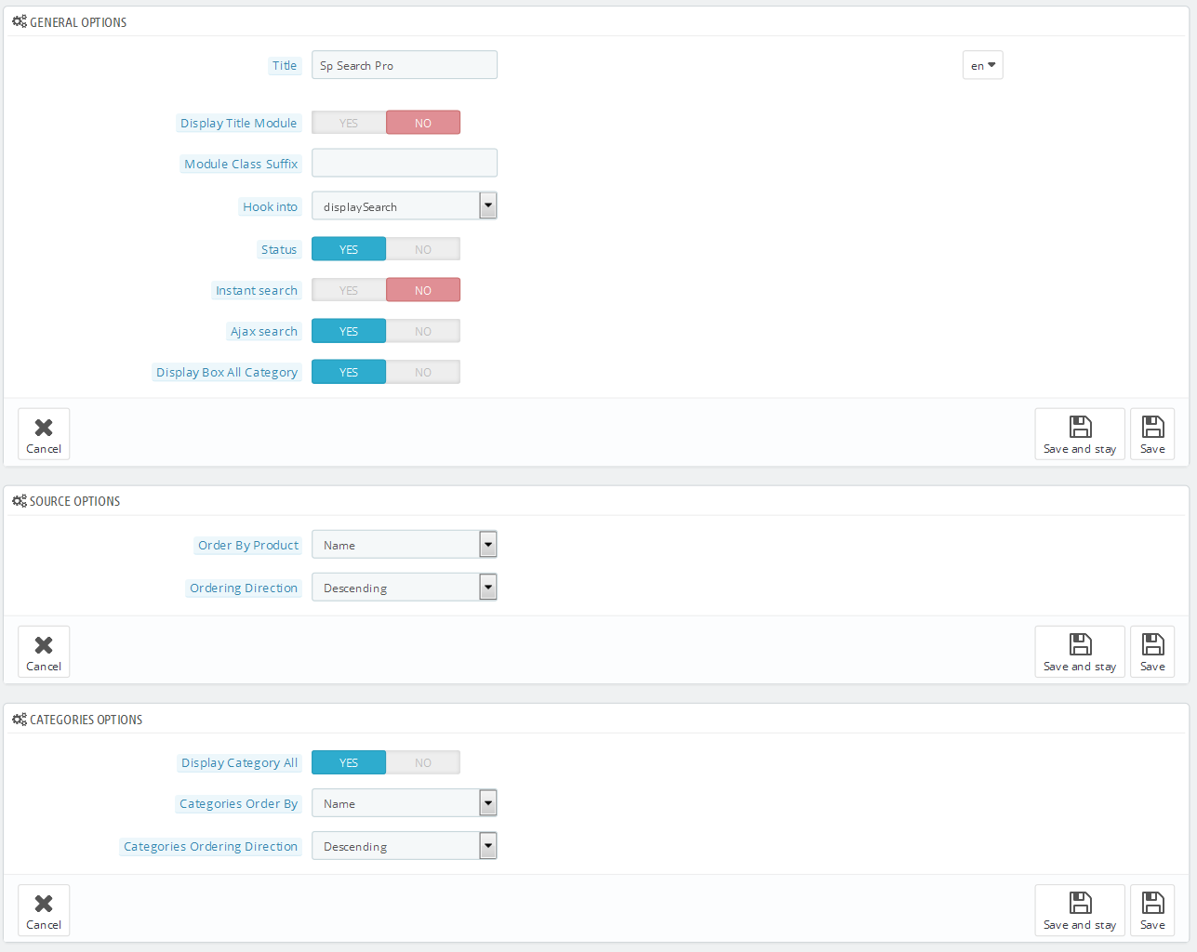Click the Module Class Suffix label
This screenshot has width=1197, height=952.
coord(241,164)
